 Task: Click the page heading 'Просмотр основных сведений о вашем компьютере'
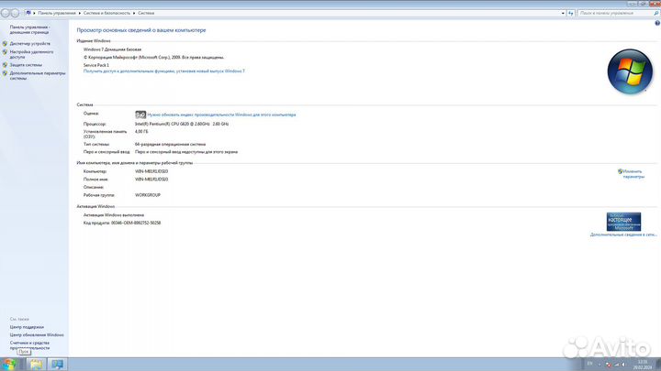141,30
